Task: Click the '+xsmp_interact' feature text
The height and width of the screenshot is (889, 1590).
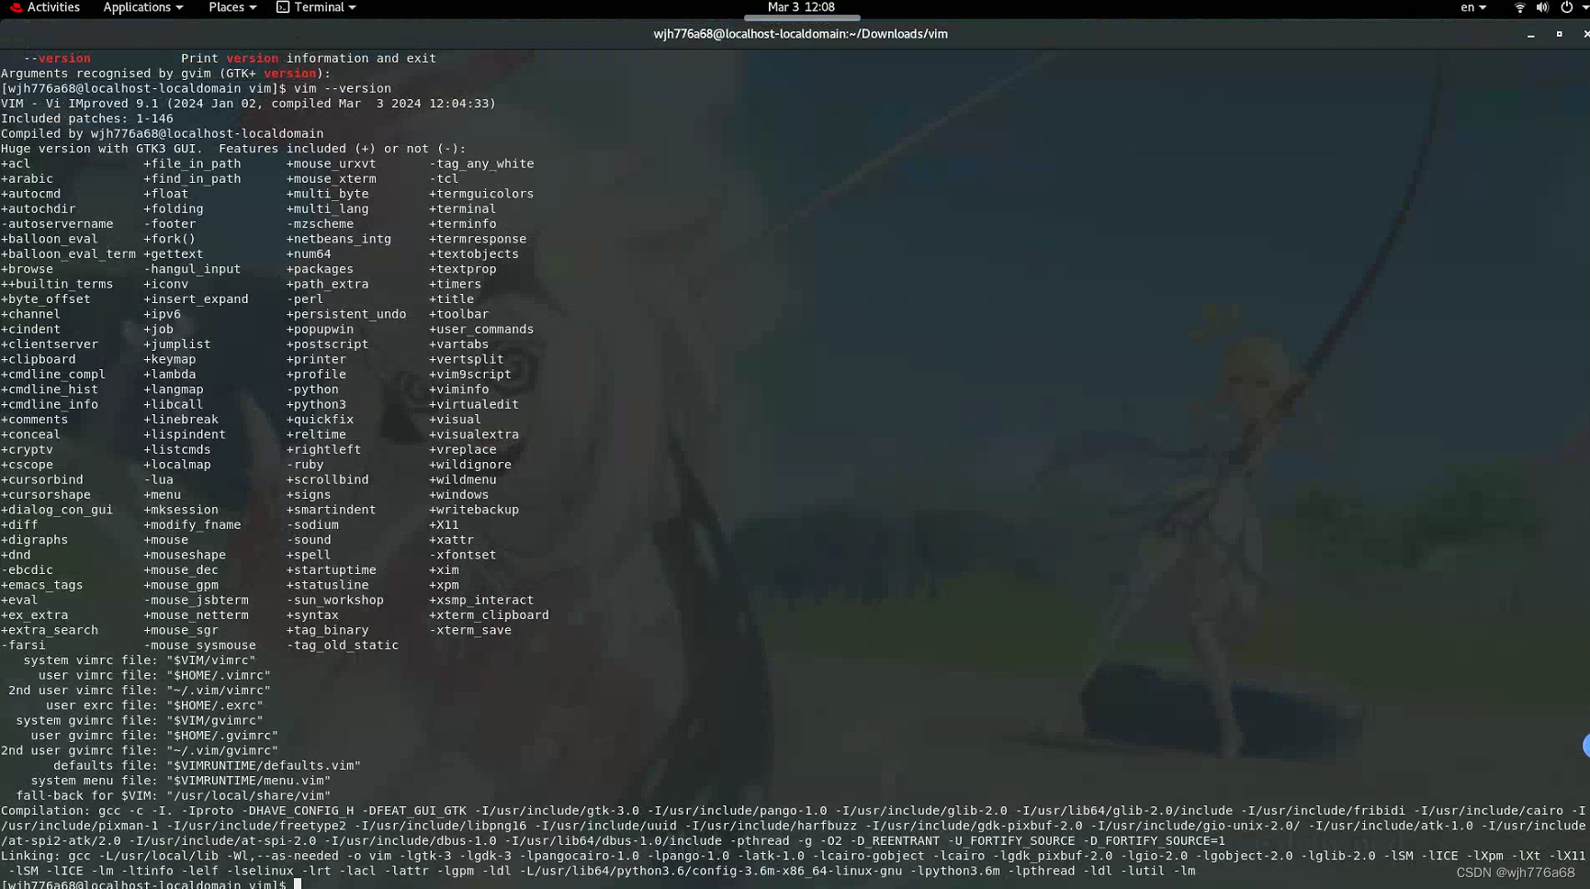Action: click(x=481, y=600)
